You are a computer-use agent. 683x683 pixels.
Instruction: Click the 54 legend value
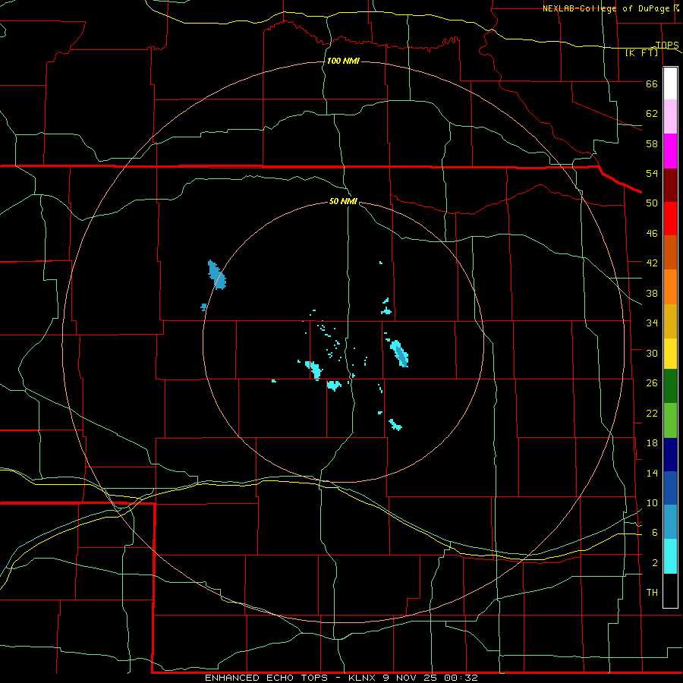pos(652,173)
